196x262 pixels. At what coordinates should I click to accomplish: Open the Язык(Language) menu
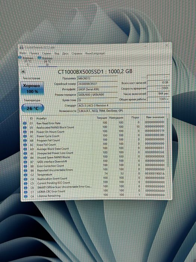tap(95, 53)
